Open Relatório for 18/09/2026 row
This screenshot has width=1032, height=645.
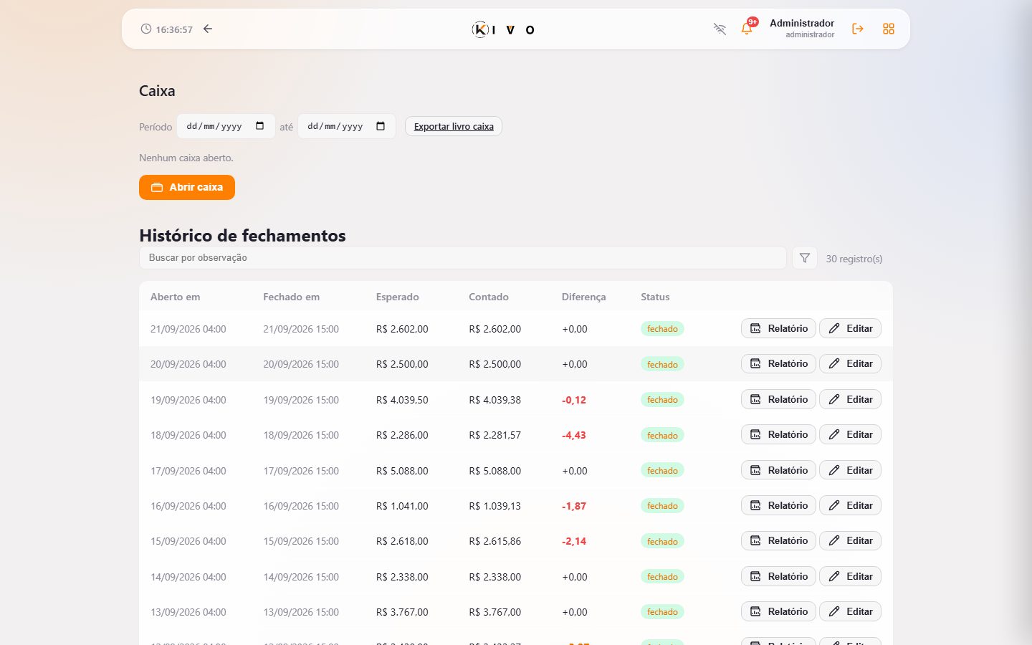[778, 434]
